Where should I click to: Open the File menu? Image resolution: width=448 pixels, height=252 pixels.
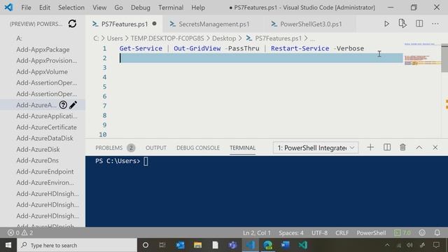[26, 8]
